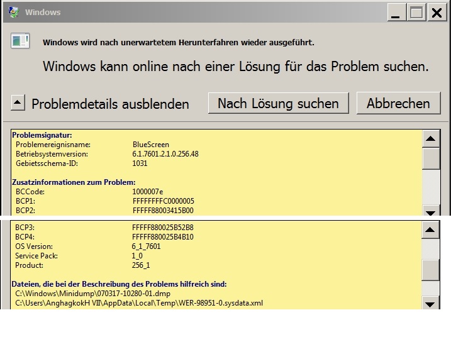Select the Problemsignatur heading

point(42,135)
